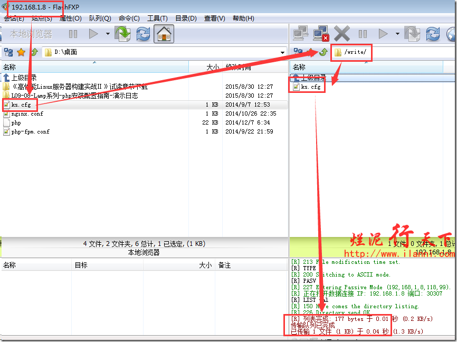Sort local files by 大小 column
The height and width of the screenshot is (342, 457).
point(205,67)
